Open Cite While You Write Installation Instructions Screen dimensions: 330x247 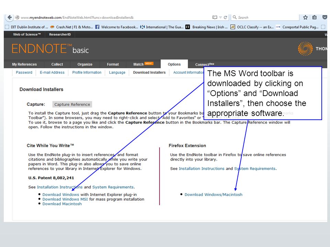tap(60, 187)
